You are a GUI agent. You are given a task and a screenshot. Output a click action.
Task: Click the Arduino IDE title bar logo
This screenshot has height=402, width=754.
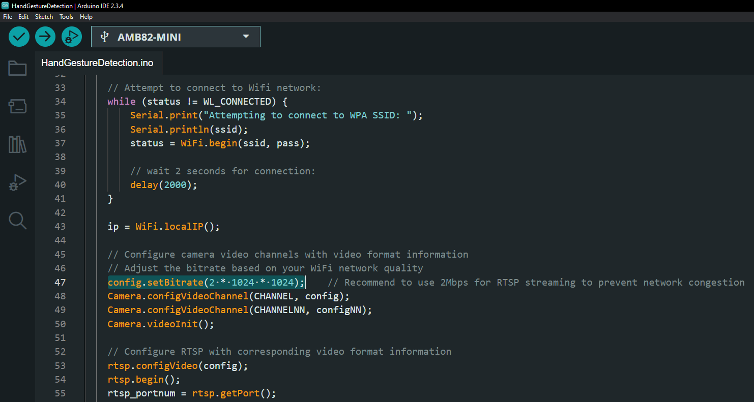tap(5, 6)
